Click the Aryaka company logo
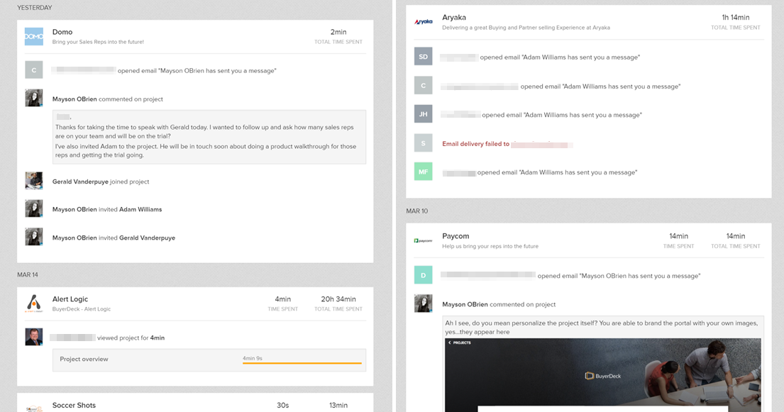 pos(423,22)
